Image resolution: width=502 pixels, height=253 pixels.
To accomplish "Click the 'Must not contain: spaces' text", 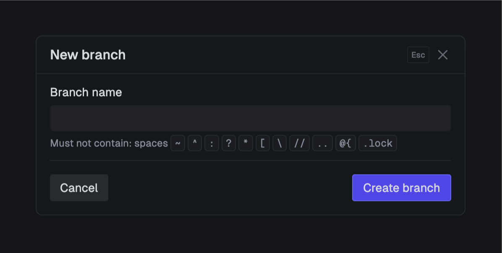I will point(109,143).
